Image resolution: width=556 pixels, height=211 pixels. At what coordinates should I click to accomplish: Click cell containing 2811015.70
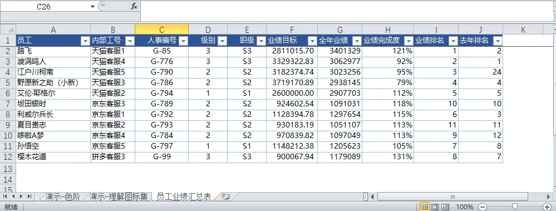pyautogui.click(x=292, y=51)
